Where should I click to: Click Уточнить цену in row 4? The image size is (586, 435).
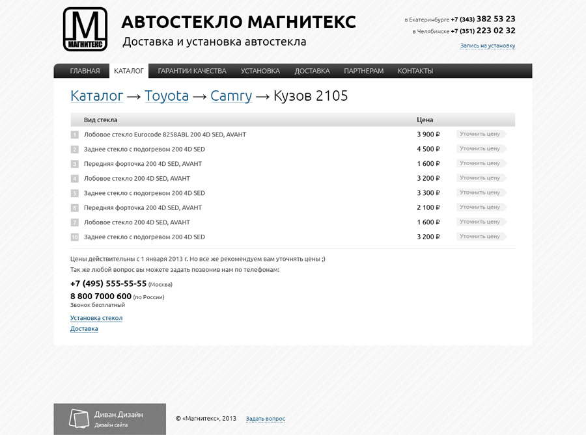pyautogui.click(x=481, y=178)
